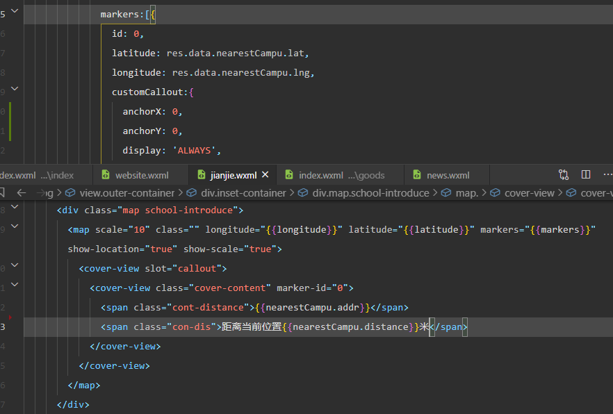The width and height of the screenshot is (613, 414).
Task: Select the jianjie.wxml tab
Action: click(x=233, y=174)
